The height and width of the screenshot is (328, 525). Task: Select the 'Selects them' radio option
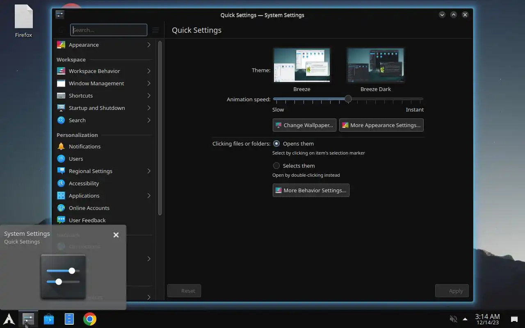point(276,166)
